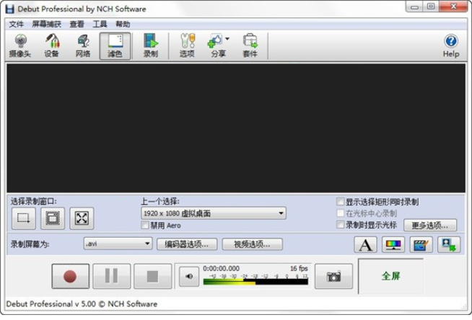Click the text caption 'A' icon
Viewport: 472px width, 320px height.
pyautogui.click(x=366, y=244)
